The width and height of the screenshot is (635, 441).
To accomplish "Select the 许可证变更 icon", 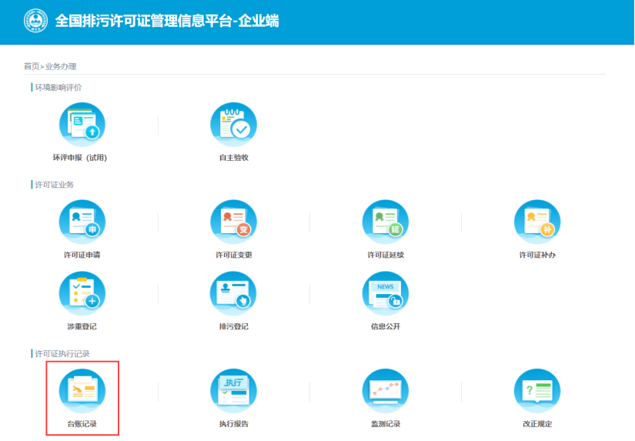I will click(233, 222).
